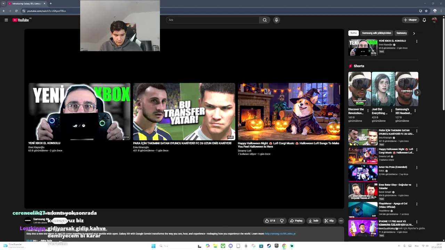Download the video via İndir
The width and height of the screenshot is (445, 250).
point(313,220)
